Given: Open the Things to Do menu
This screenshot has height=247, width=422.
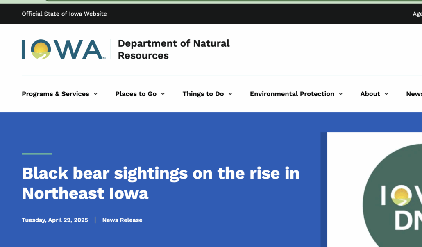Looking at the screenshot, I should (203, 94).
